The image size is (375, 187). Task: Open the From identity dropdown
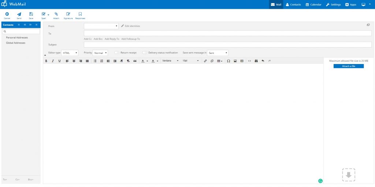tap(101, 26)
